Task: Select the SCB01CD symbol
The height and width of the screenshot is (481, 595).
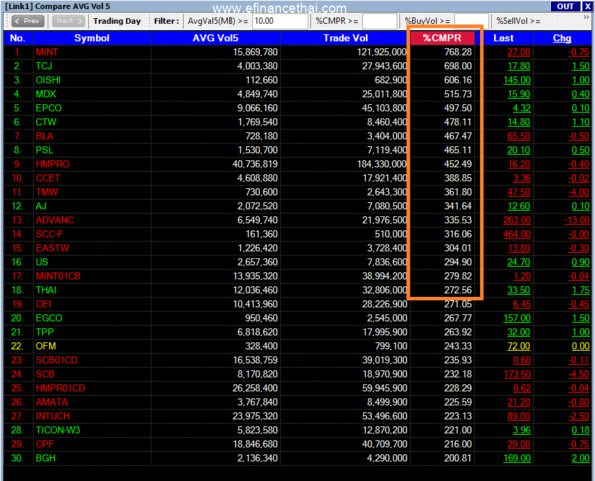Action: pyautogui.click(x=57, y=361)
